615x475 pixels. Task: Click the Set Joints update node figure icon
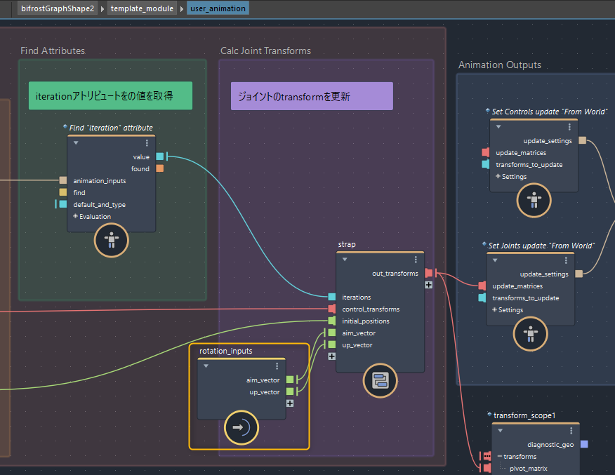click(x=531, y=333)
